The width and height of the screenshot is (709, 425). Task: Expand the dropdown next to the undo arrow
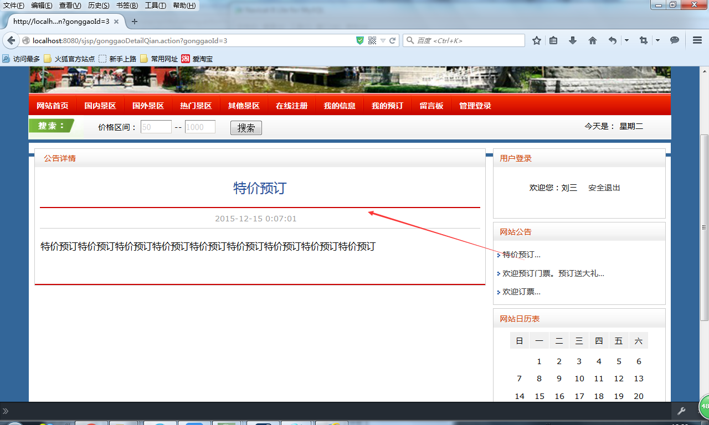626,40
